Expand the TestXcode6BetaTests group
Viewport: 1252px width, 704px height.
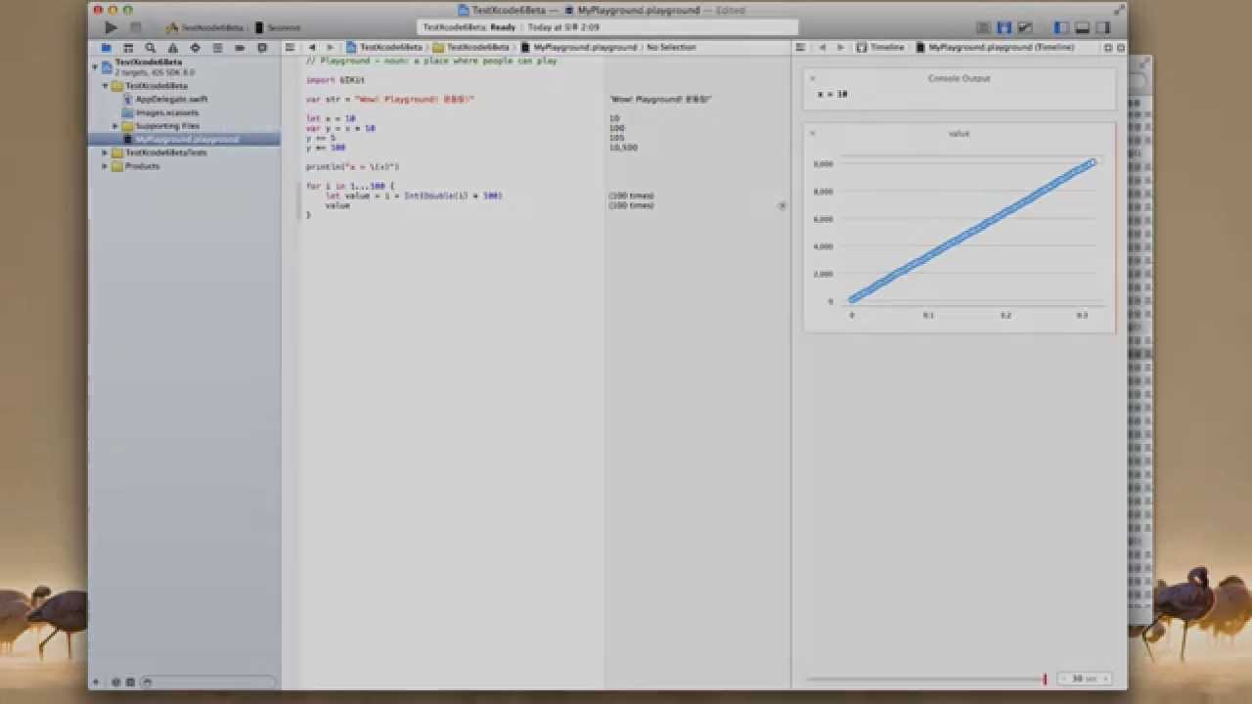(106, 153)
